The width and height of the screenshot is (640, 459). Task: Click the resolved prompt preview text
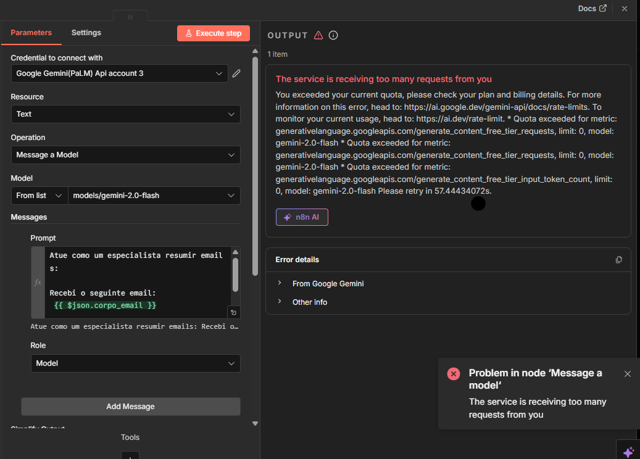pyautogui.click(x=135, y=326)
